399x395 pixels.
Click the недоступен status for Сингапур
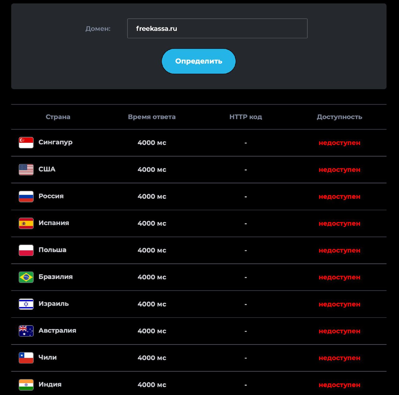[x=339, y=142]
